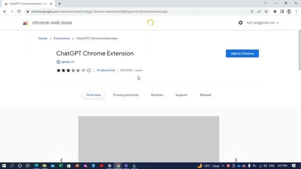The width and height of the screenshot is (301, 169).
Task: Open Firefox from the taskbar
Action: 77,166
